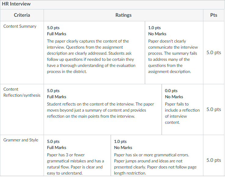Click the text "Paper has six or more grammatical errors"
The height and width of the screenshot is (177, 225).
[152, 155]
